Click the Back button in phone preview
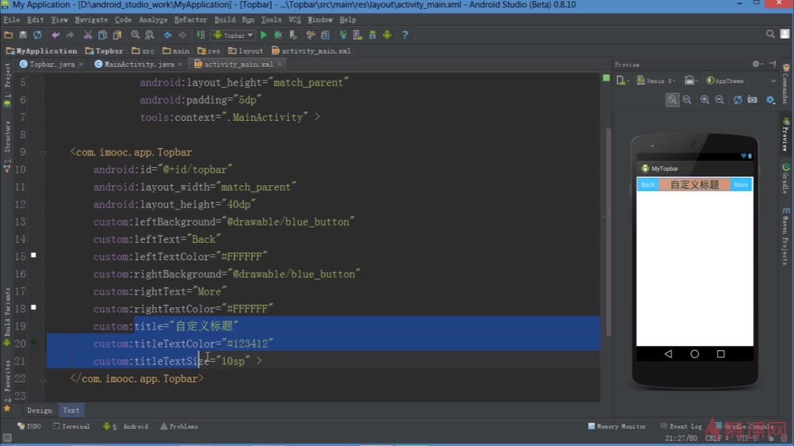794x446 pixels. [648, 185]
